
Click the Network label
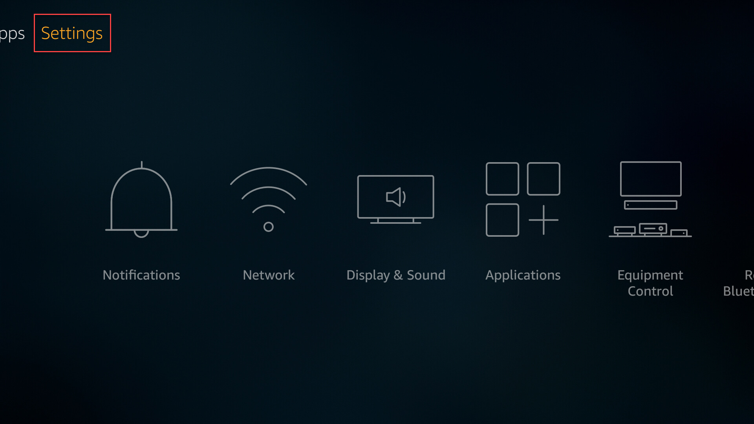[269, 275]
